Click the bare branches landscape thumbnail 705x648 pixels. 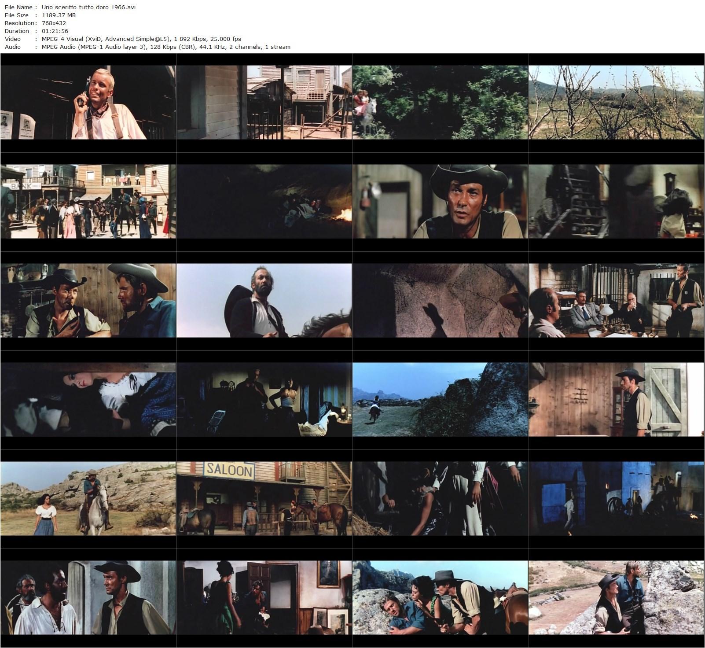tap(616, 102)
